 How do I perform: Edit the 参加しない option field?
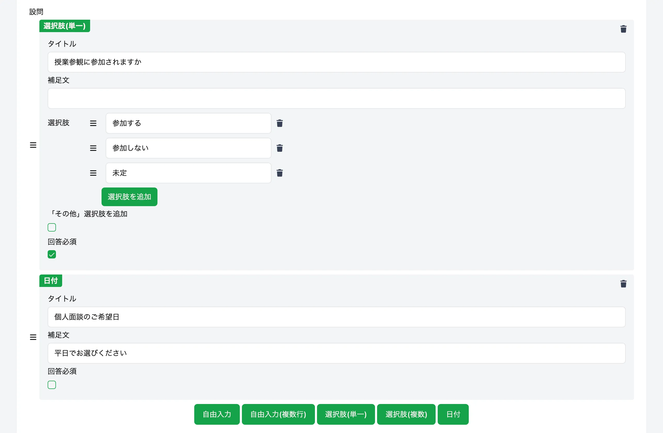[x=188, y=148]
